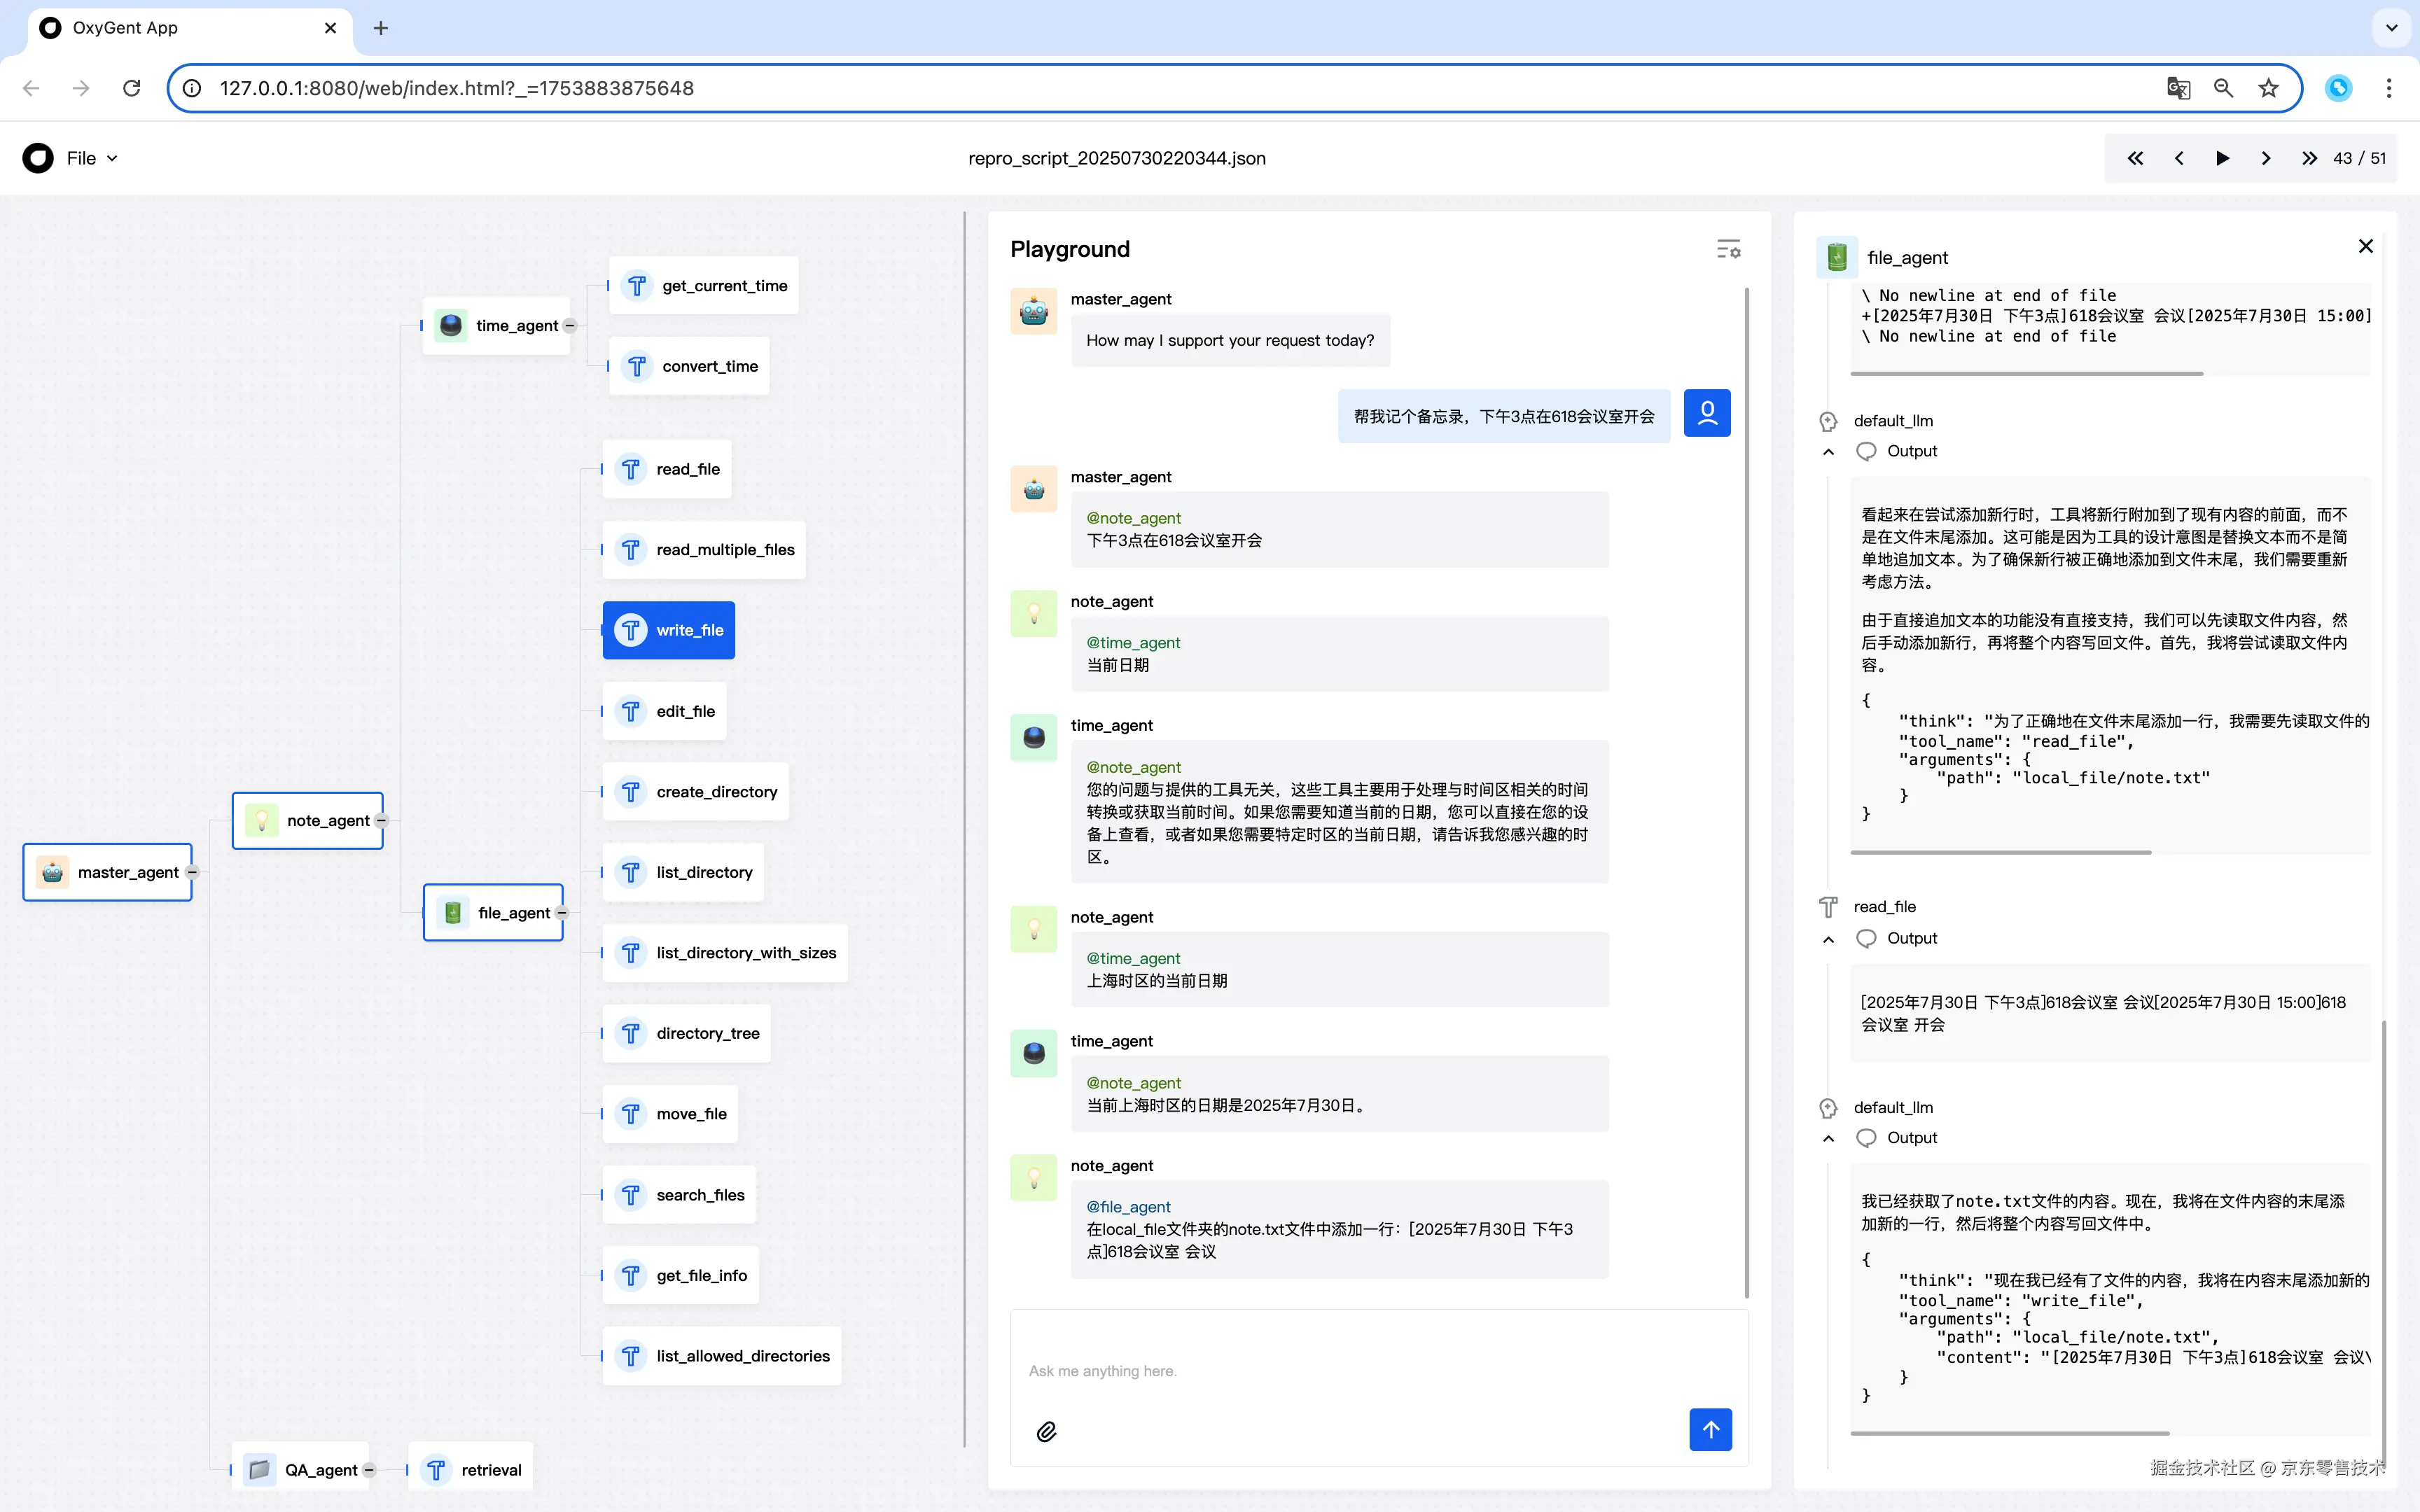
Task: Click the @file_agent mention link
Action: click(x=1128, y=1207)
